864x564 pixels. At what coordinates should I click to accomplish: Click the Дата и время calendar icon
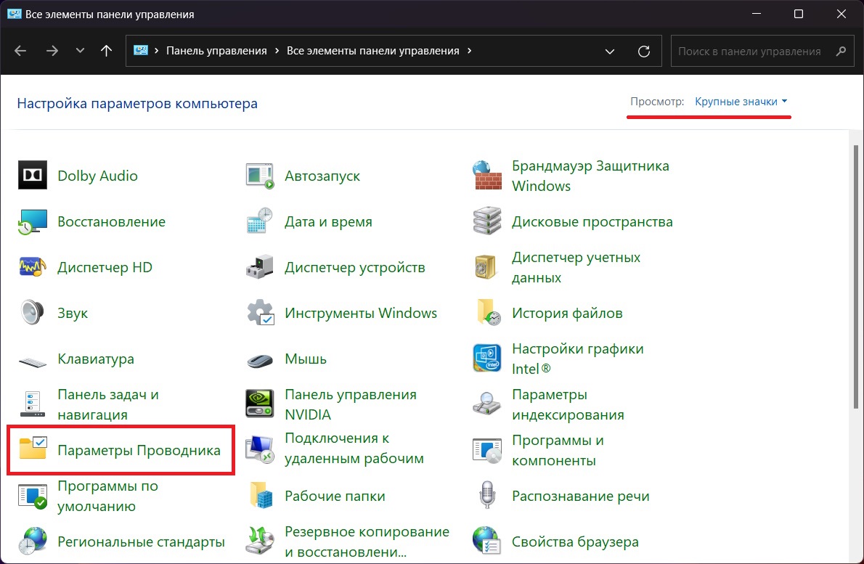(x=259, y=221)
